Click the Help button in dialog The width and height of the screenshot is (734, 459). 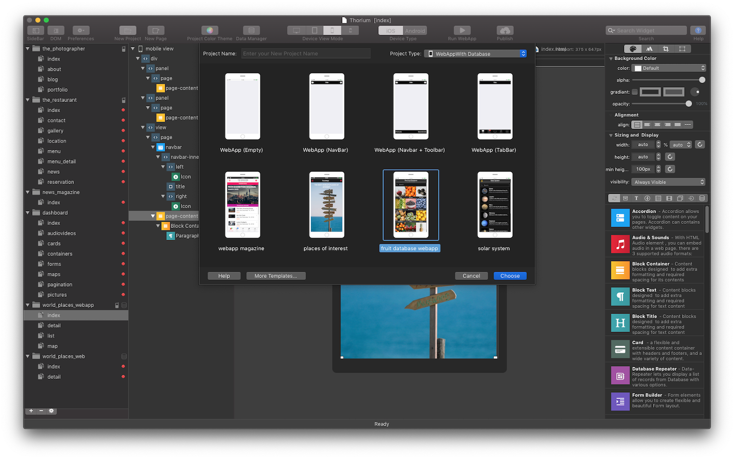point(224,276)
